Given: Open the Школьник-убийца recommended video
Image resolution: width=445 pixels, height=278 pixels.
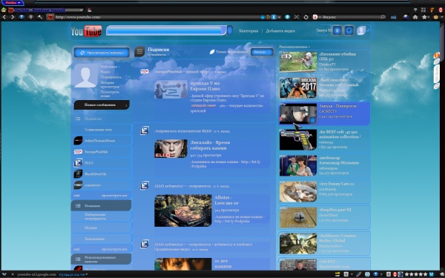Looking at the screenshot, I should (298, 62).
